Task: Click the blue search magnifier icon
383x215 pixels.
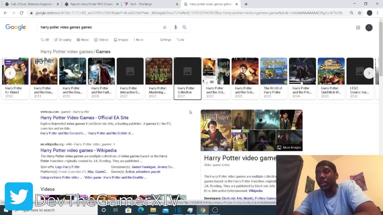Action: [x=184, y=27]
